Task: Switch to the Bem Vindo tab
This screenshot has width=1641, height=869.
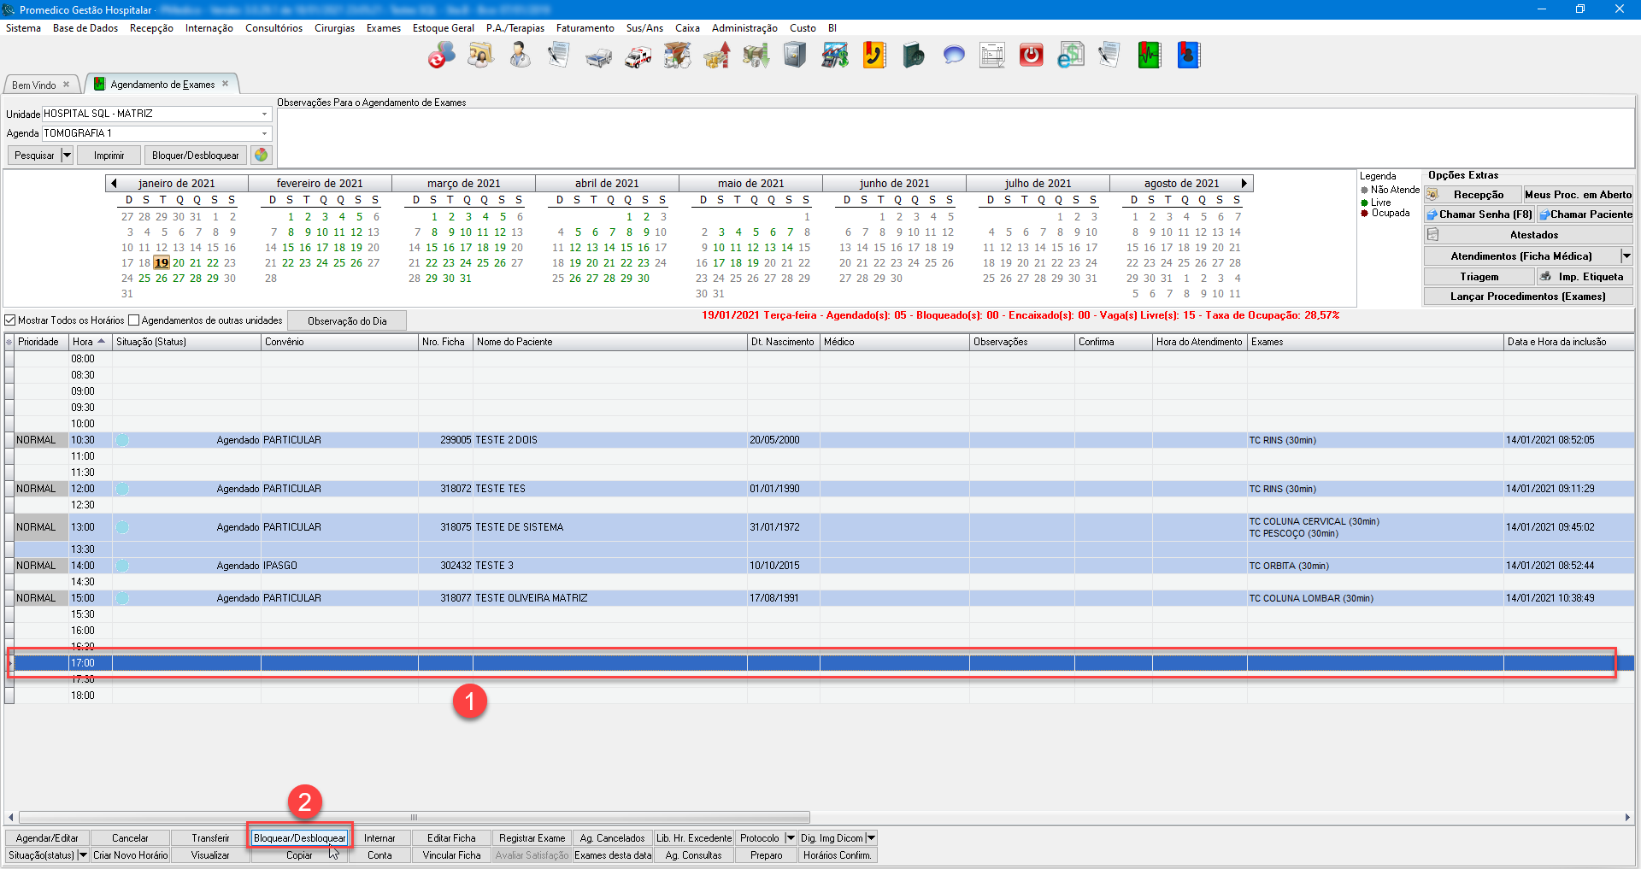Action: point(34,85)
